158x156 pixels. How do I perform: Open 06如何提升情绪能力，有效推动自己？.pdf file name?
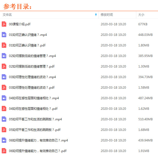coord(38,151)
